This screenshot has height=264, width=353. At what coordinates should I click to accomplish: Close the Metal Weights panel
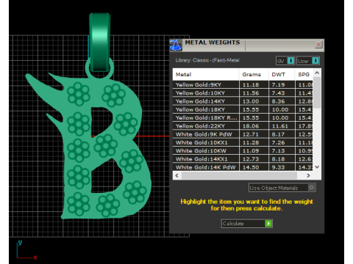(x=318, y=45)
